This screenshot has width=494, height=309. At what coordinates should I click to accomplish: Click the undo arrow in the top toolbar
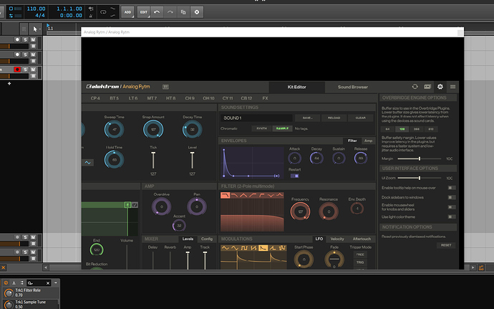(157, 12)
